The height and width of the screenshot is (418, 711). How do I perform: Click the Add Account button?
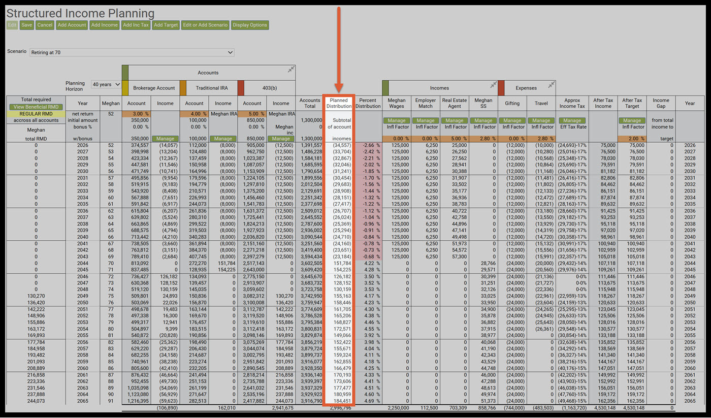[72, 25]
